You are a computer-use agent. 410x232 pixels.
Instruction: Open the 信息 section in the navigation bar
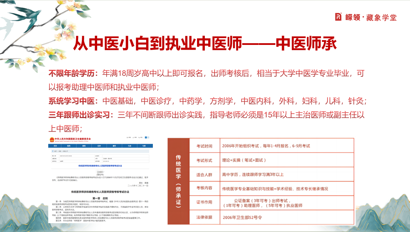point(99,145)
